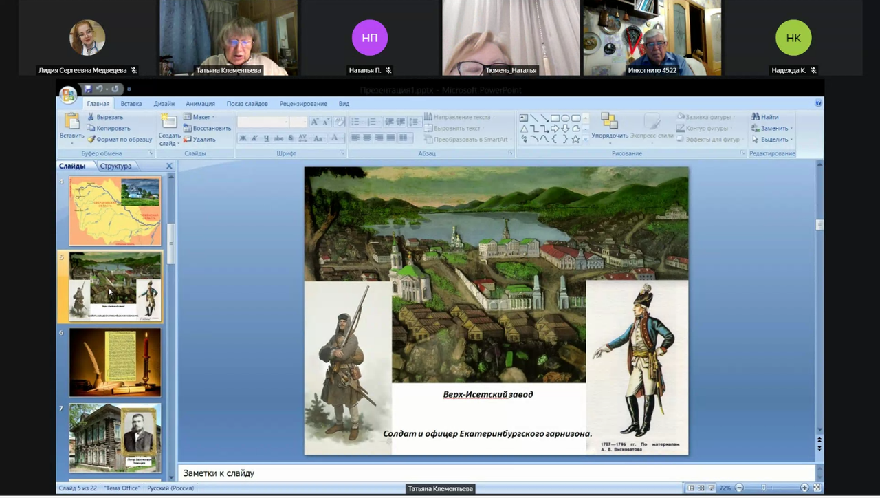Open the Рецензирование ribbon tab
Screen dimensions: 880x498
(303, 104)
